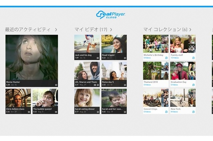Click '5 Videos' under Thailand 2010
The width and height of the screenshot is (213, 141).
pos(147,85)
